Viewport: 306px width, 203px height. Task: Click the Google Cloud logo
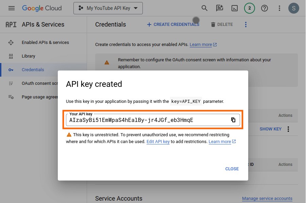(x=42, y=8)
